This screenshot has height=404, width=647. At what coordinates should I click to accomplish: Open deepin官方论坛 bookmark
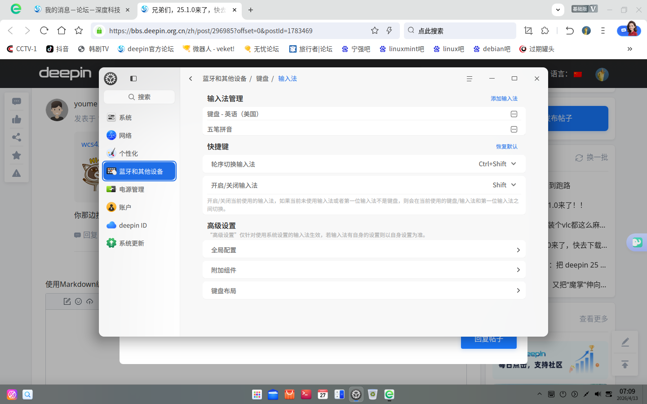(x=146, y=49)
